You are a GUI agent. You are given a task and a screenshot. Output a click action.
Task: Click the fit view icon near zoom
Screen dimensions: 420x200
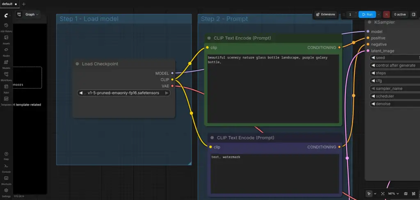[383, 193]
